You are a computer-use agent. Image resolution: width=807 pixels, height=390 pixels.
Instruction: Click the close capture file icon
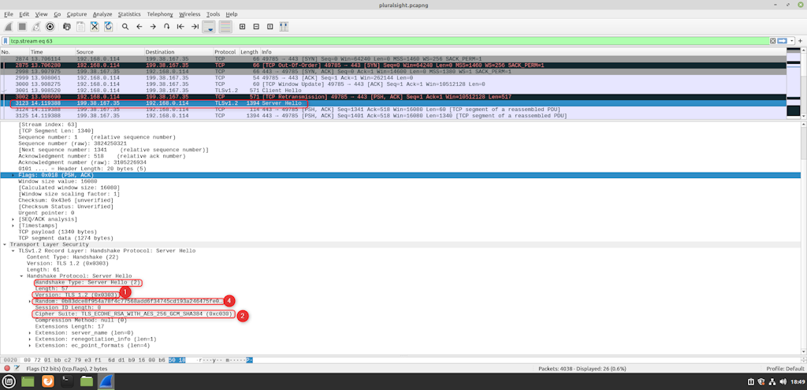click(x=95, y=27)
